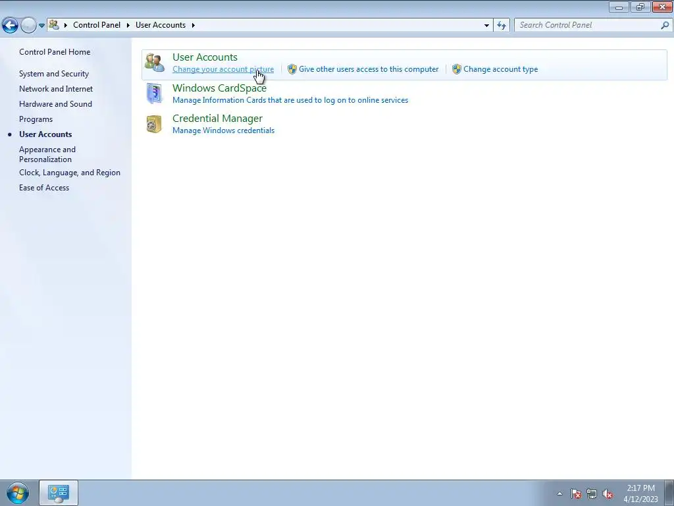Click the Control Panel taskbar button
Viewport: 674px width, 506px height.
[x=59, y=493]
